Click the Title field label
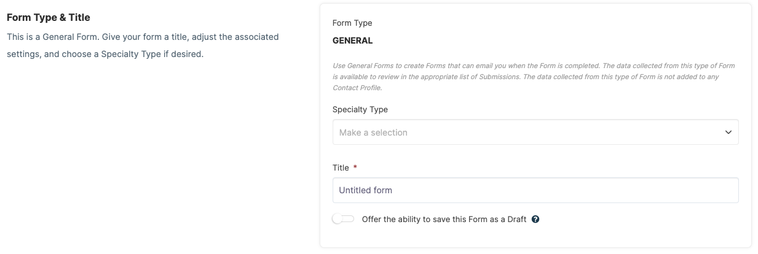This screenshot has width=758, height=254. pos(341,167)
